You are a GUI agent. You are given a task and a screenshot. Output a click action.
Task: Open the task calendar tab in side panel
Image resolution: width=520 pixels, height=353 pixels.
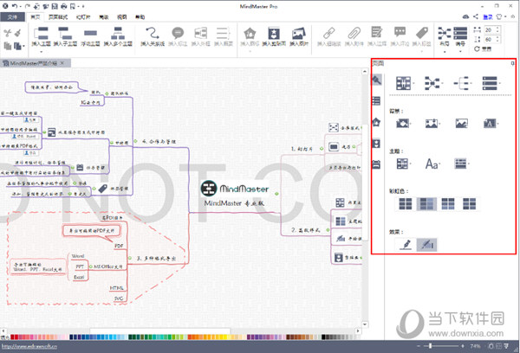click(x=376, y=164)
